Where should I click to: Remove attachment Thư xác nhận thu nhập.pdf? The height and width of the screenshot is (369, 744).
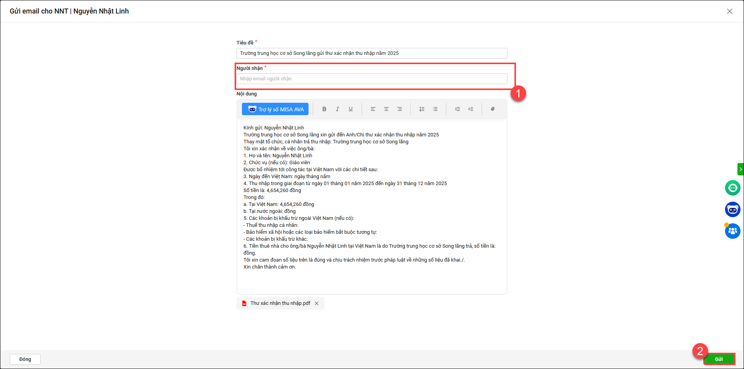pos(317,303)
